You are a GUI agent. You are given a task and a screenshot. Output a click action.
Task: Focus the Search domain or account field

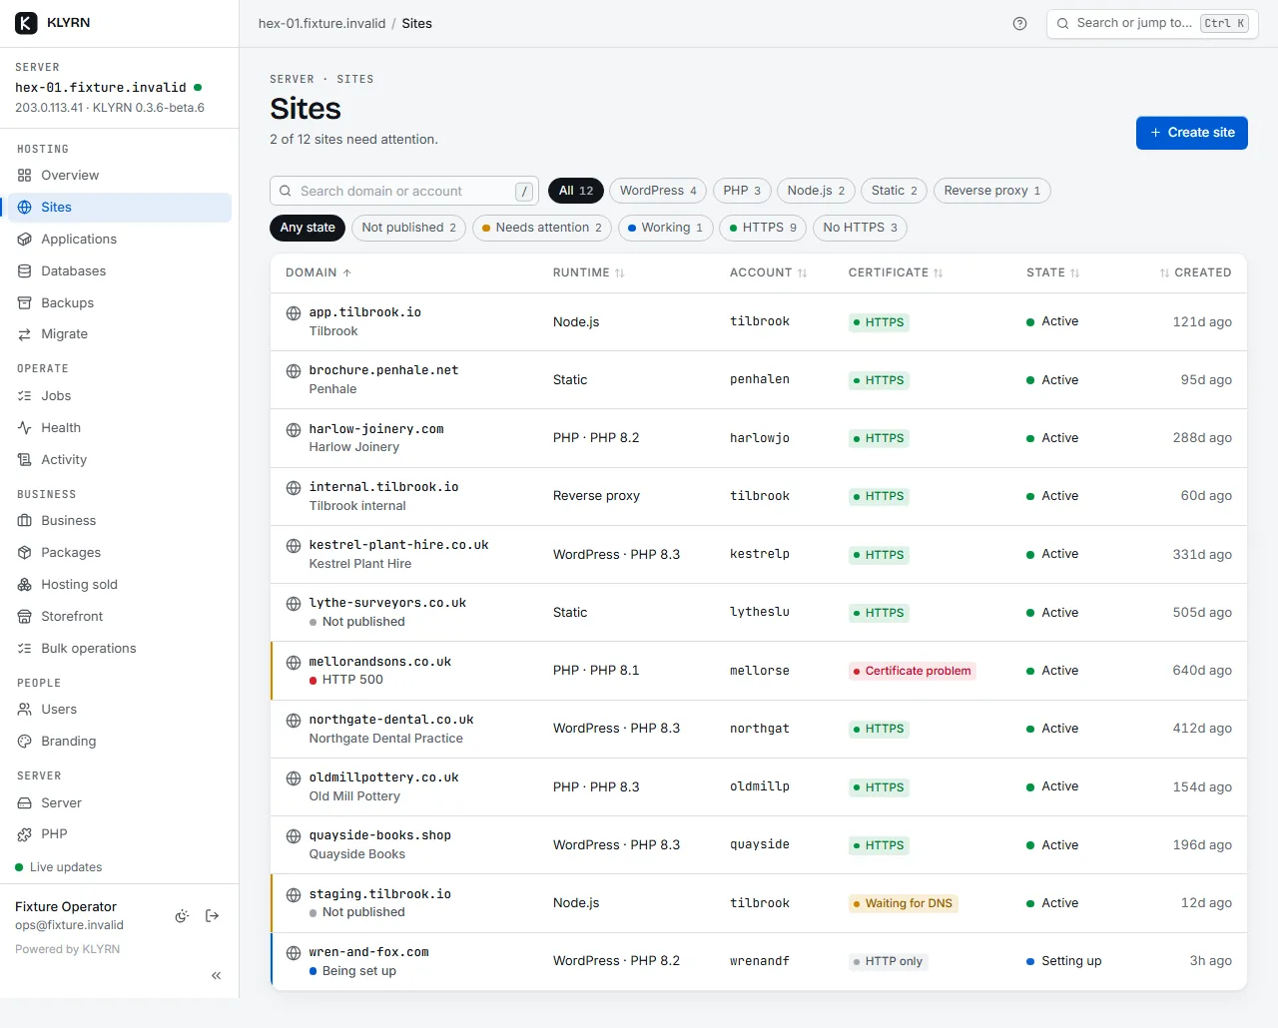coord(404,191)
